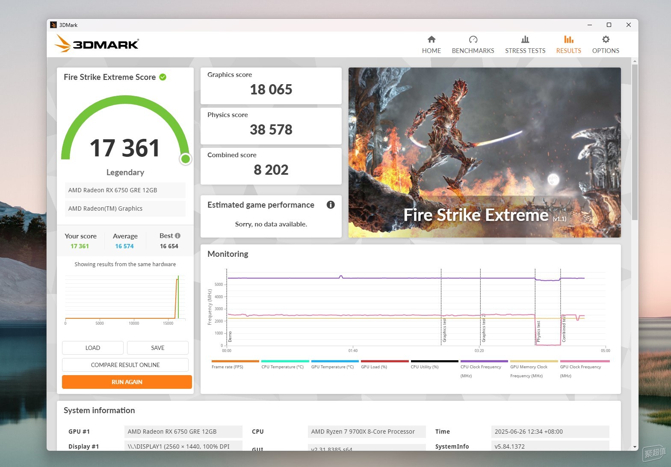Click the CPU value AMD Ryzen 7 9700X
This screenshot has height=467, width=671.
[367, 432]
